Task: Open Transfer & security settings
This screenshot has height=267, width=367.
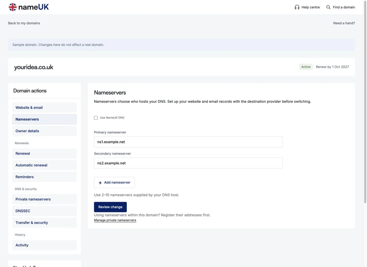Action: pyautogui.click(x=44, y=223)
